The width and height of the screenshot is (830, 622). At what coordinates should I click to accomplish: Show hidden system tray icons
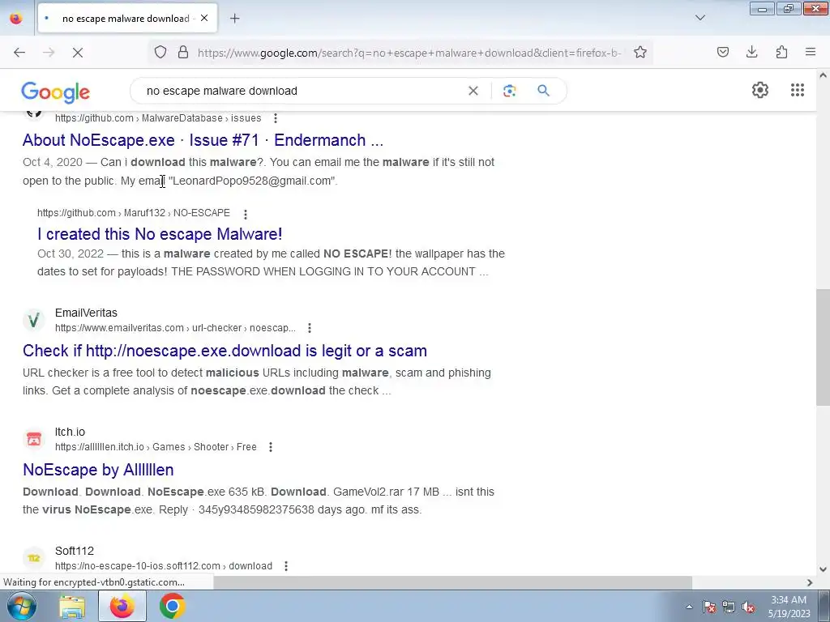[x=689, y=607]
